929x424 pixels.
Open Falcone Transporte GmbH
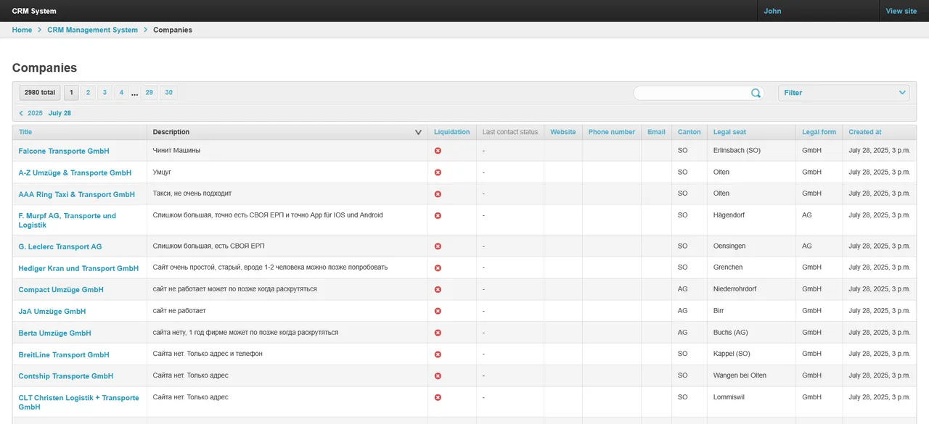64,151
